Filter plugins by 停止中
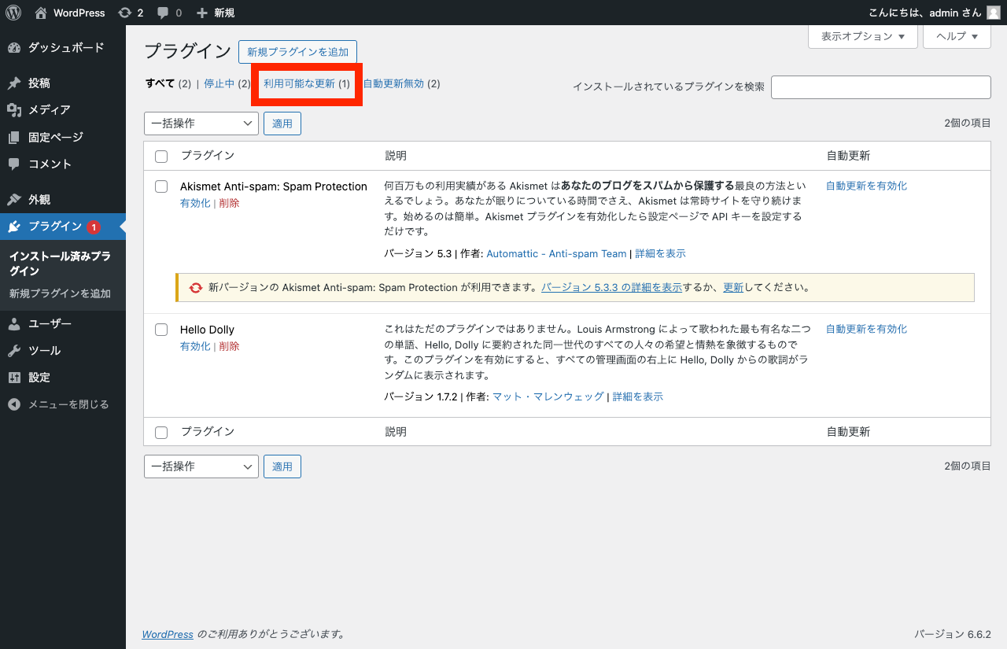Viewport: 1007px width, 649px height. coord(219,84)
